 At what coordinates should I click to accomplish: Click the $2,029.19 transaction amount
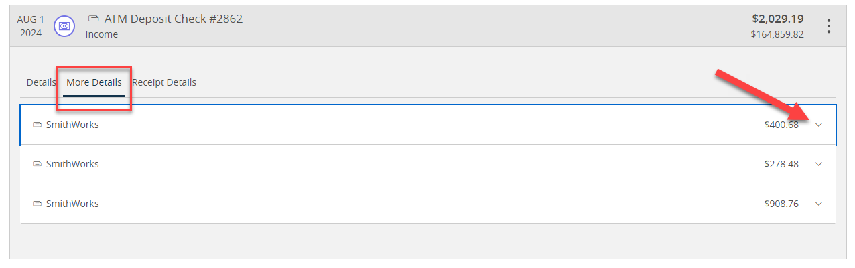pos(778,19)
